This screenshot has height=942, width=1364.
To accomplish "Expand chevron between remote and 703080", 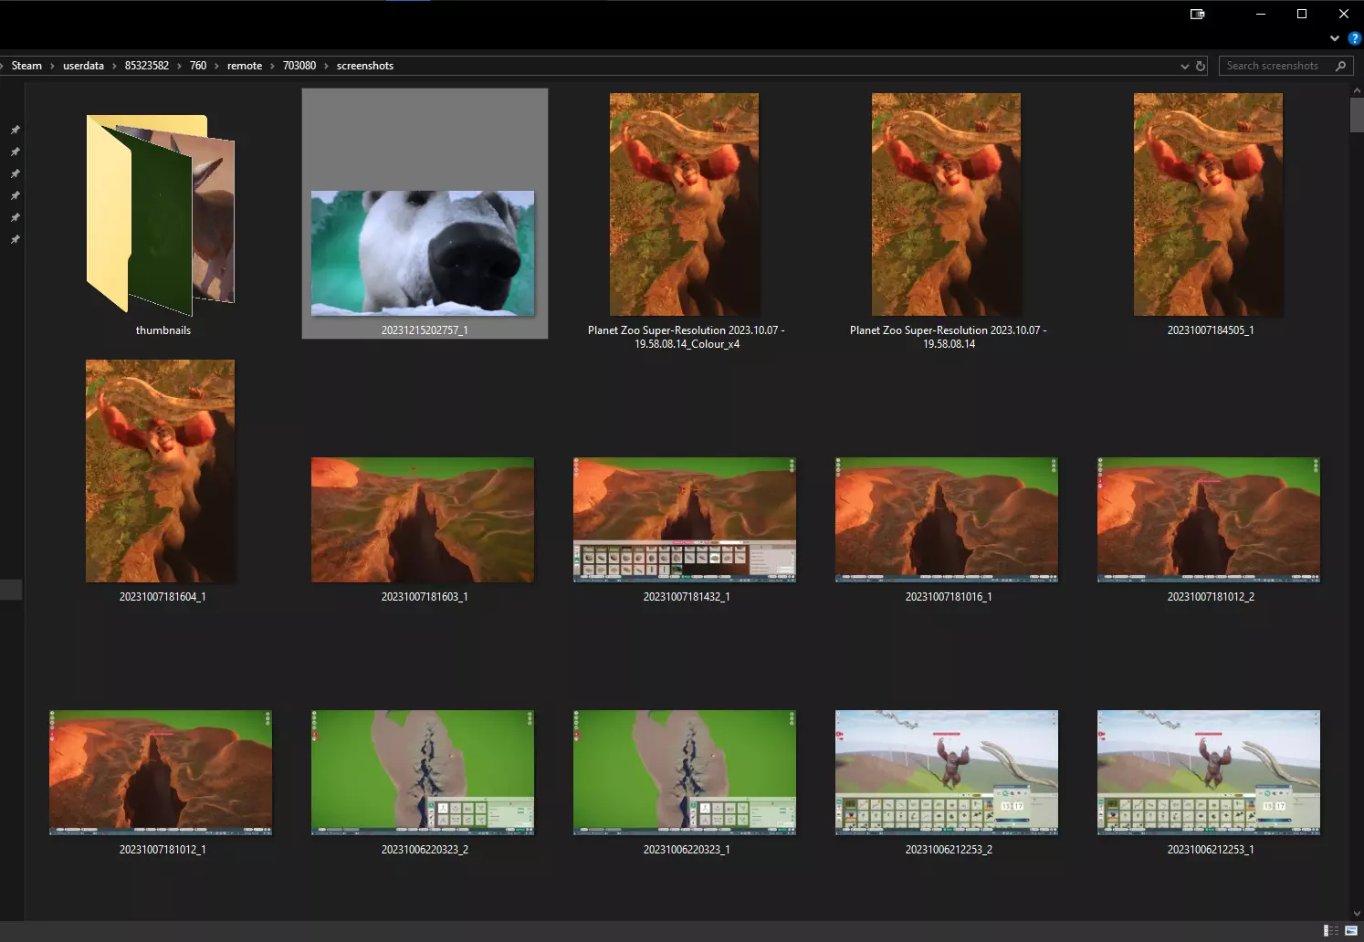I will pos(272,66).
